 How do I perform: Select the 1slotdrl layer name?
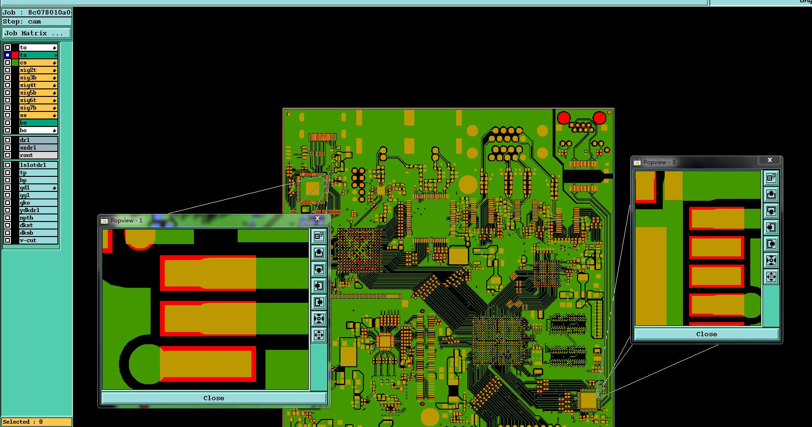pos(38,165)
